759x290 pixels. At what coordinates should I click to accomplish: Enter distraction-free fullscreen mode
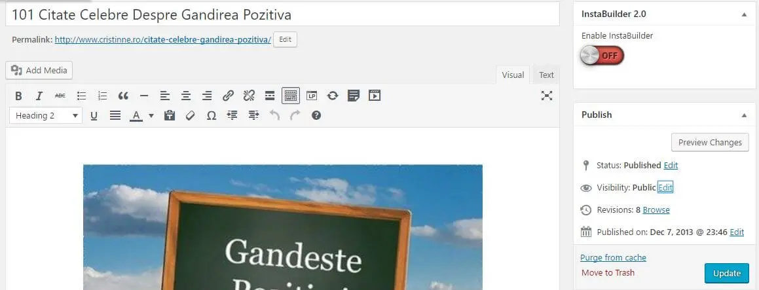[x=547, y=96]
